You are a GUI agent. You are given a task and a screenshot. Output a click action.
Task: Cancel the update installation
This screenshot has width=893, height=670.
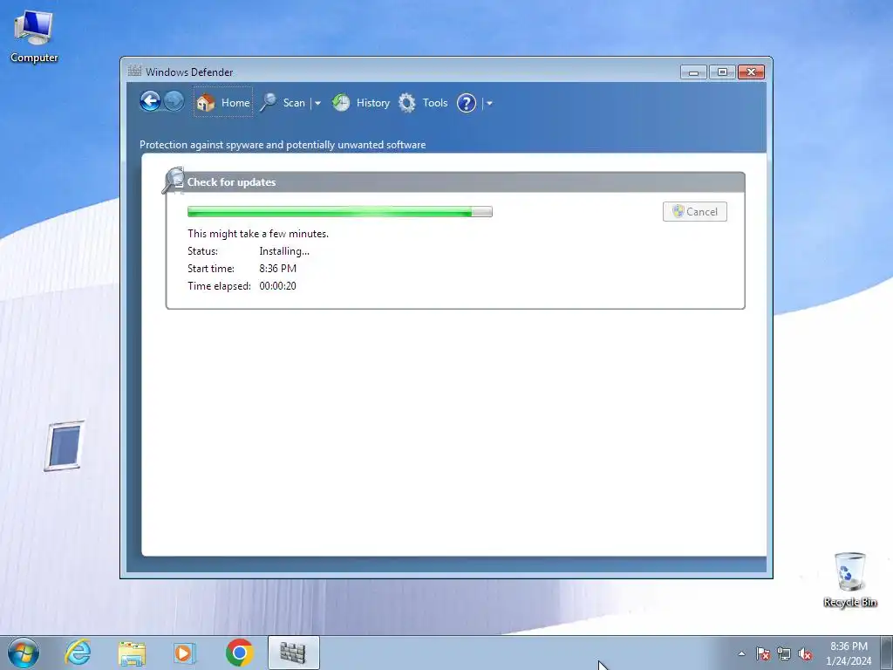[x=695, y=211]
